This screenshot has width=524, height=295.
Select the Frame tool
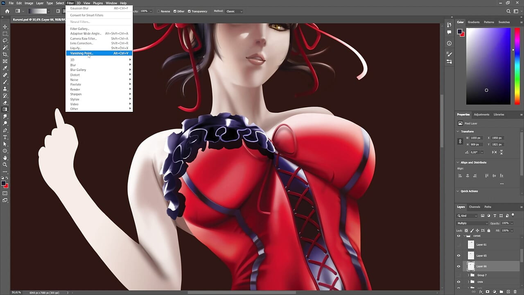[5, 61]
